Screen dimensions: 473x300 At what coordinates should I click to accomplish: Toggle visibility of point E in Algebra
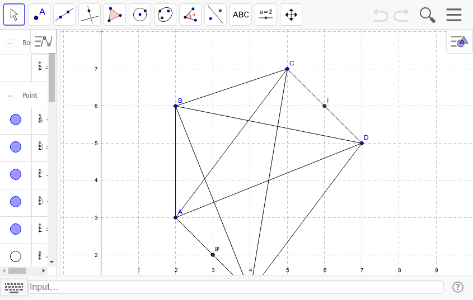point(16,229)
